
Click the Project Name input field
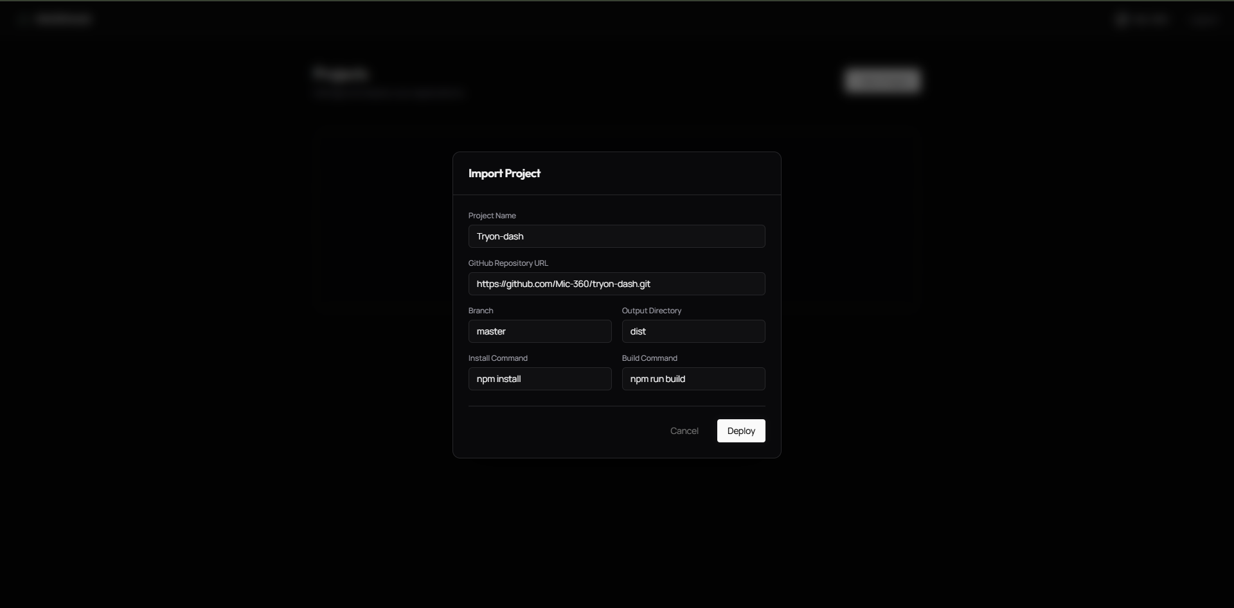click(616, 236)
